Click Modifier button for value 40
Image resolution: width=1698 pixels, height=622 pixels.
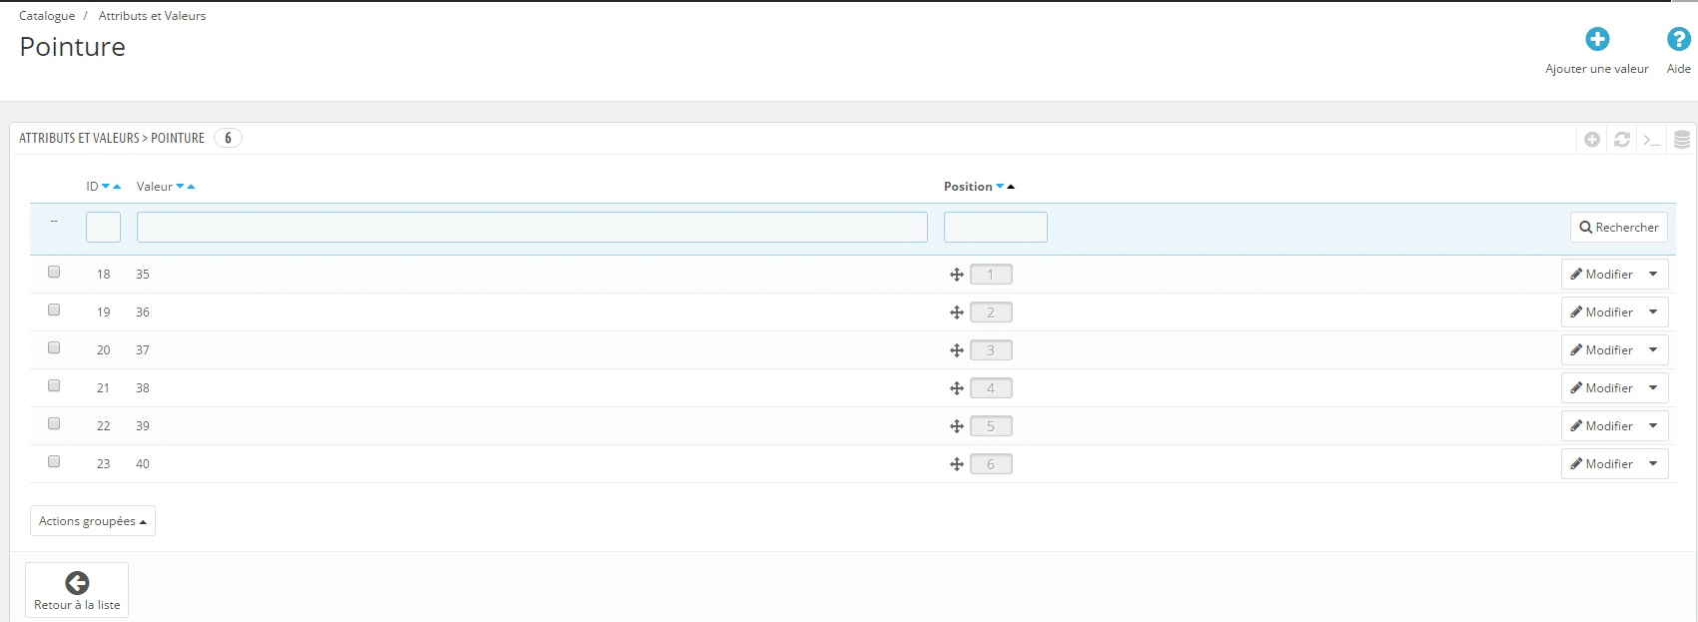[1601, 464]
